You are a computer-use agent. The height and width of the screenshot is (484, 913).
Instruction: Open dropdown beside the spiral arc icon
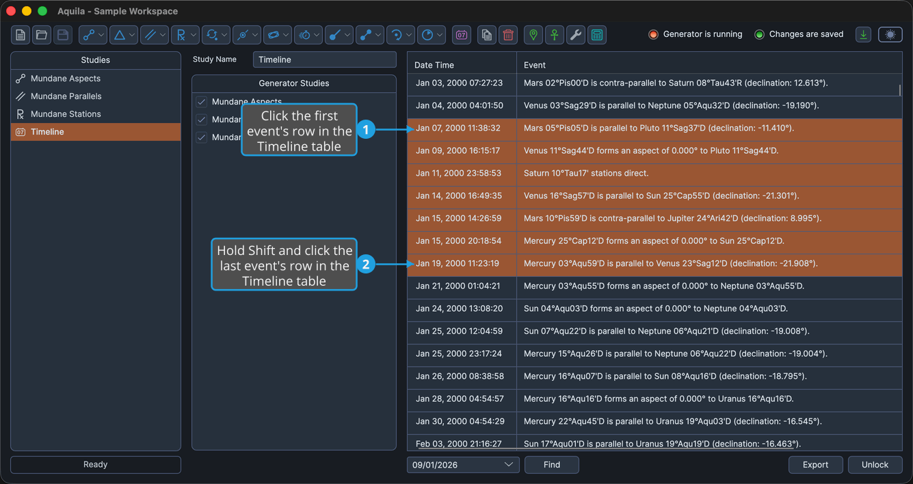coord(409,35)
